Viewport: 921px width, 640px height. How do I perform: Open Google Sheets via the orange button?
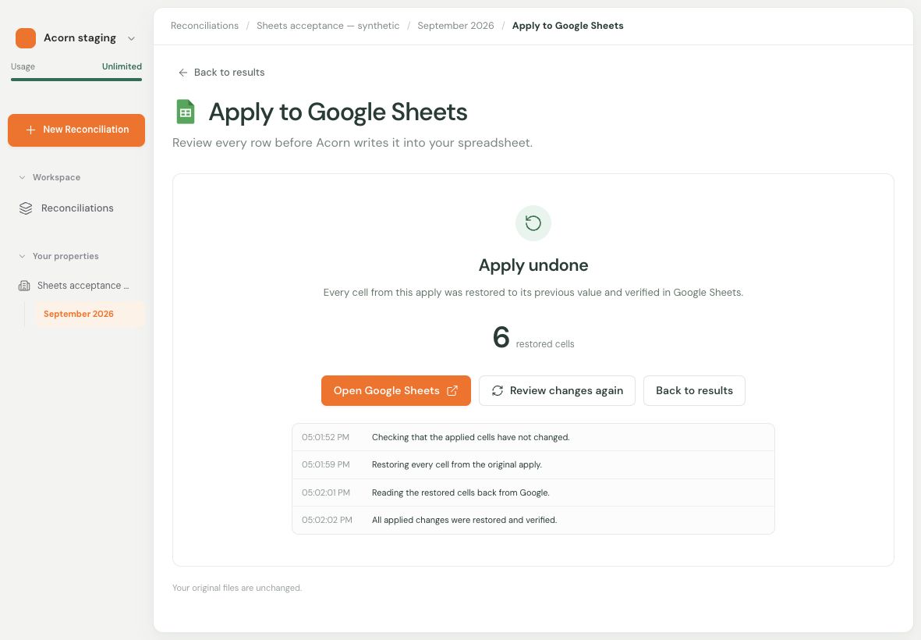396,391
